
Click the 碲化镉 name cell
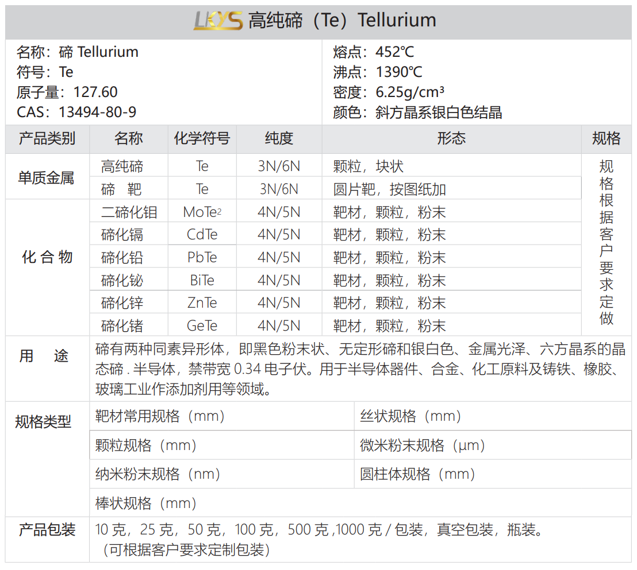122,235
